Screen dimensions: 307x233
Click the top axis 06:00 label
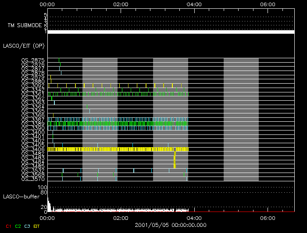coord(268,4)
